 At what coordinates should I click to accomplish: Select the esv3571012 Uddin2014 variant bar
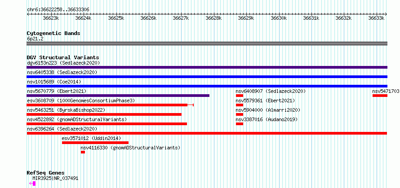click(x=95, y=143)
